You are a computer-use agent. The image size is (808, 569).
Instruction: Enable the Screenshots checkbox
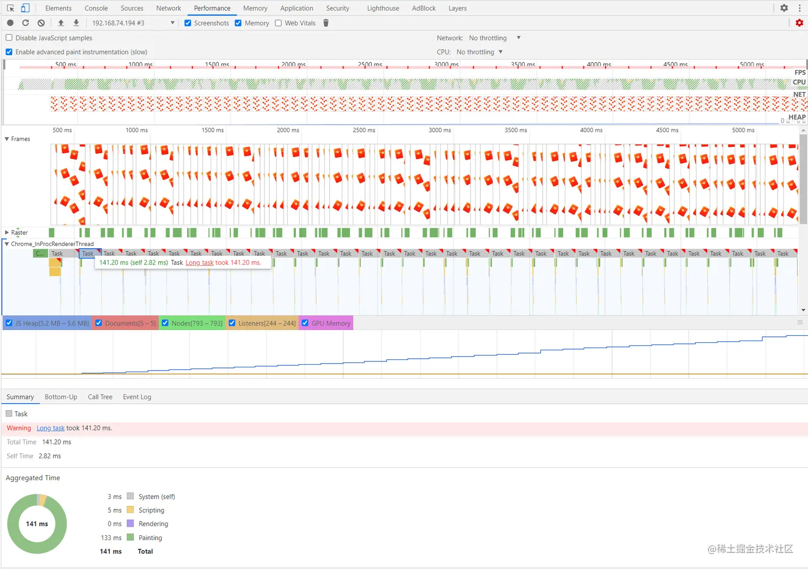[188, 23]
